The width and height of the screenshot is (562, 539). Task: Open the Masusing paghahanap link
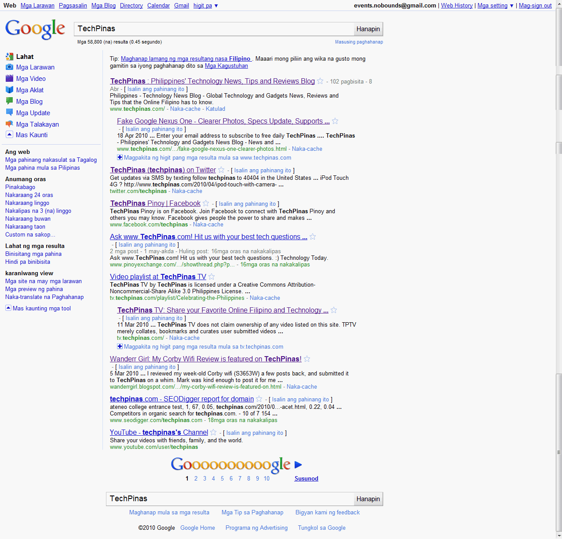click(x=358, y=41)
